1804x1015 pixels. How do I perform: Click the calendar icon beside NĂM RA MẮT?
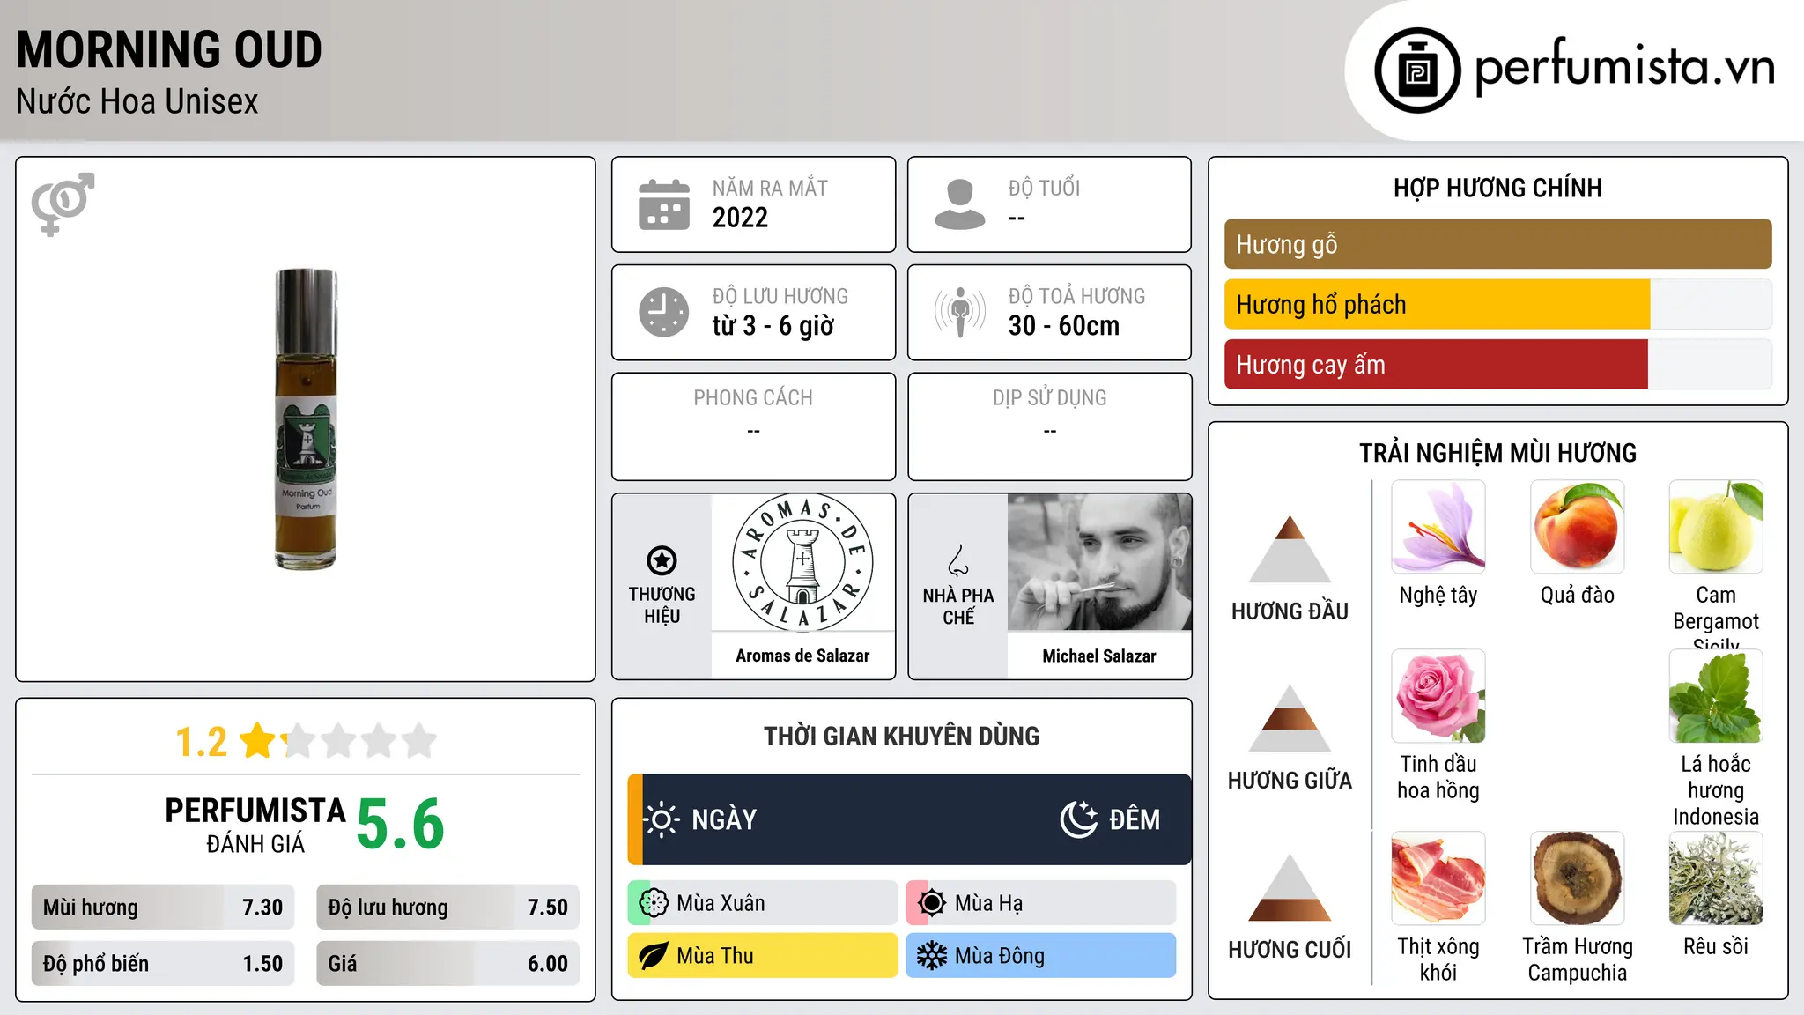point(664,204)
